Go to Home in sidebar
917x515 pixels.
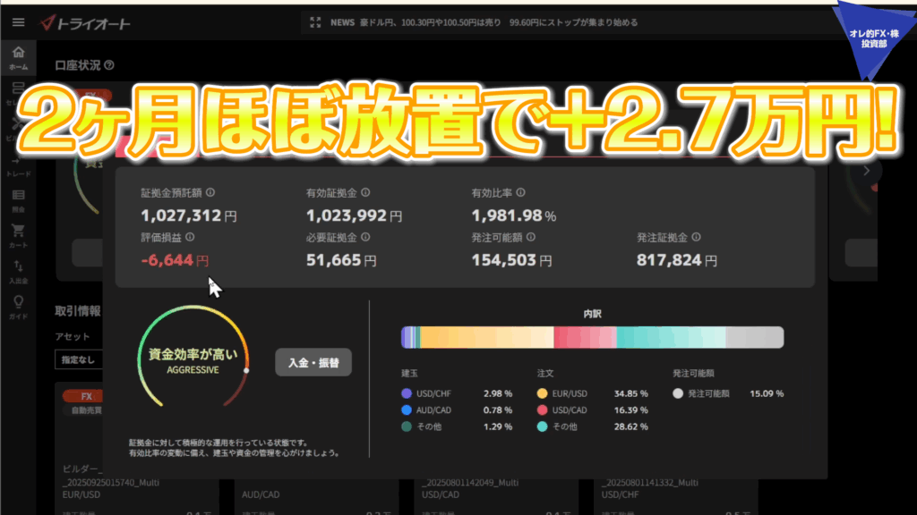point(18,56)
